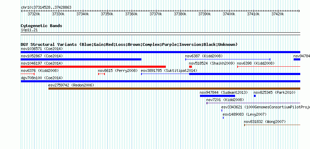This screenshot has height=149, width=310.
Task: Click the 37350k ruler tick label
Action: tap(107, 14)
